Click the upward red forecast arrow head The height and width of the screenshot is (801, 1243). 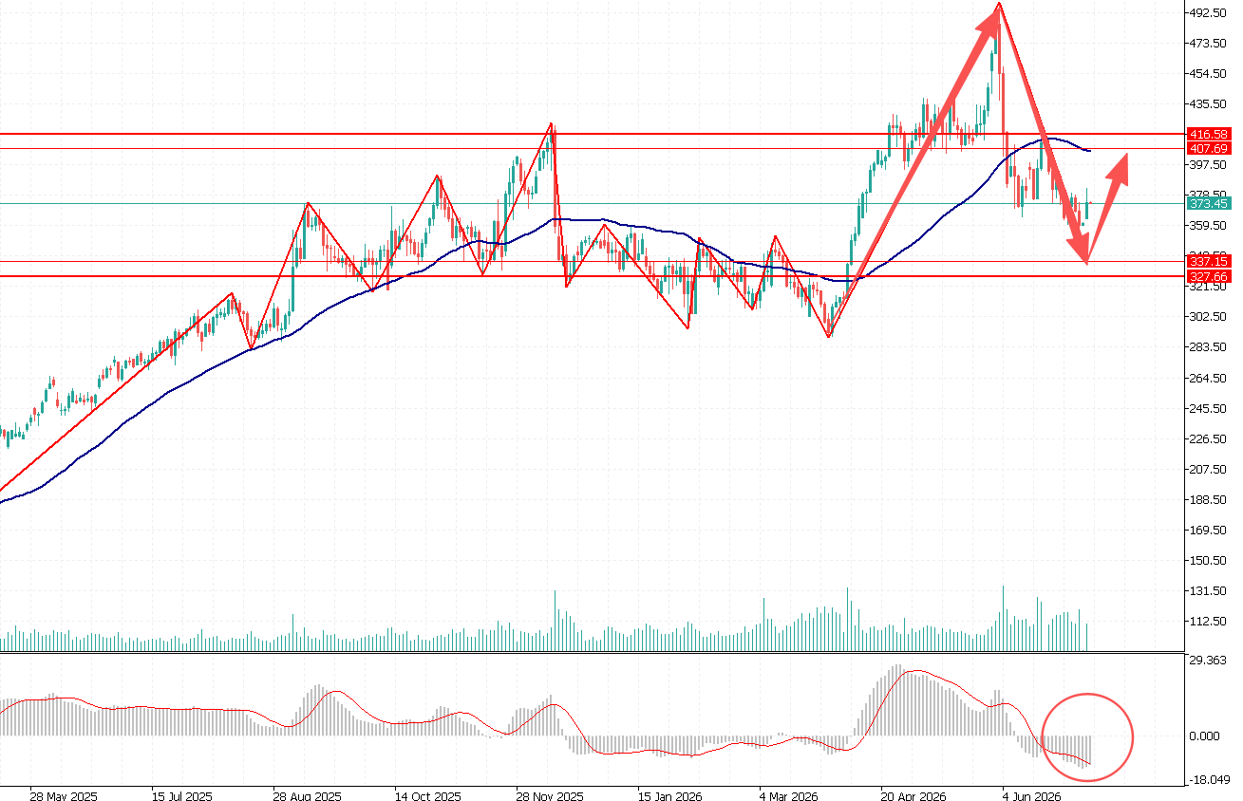1120,165
